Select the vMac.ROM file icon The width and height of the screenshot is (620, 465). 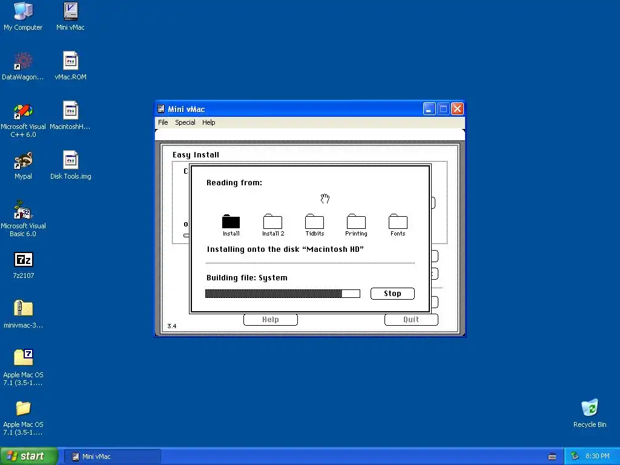tap(70, 65)
